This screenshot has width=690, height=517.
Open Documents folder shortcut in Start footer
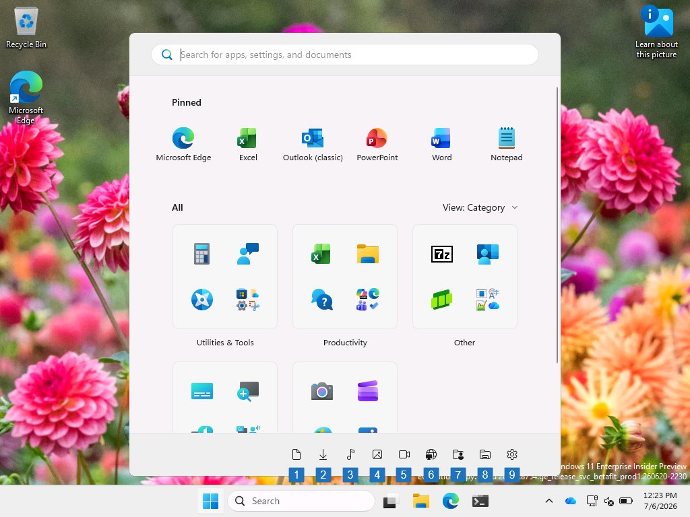(x=296, y=454)
